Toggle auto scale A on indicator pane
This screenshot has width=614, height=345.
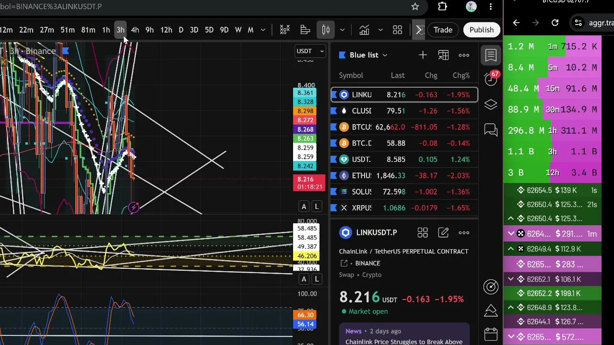[x=304, y=279]
